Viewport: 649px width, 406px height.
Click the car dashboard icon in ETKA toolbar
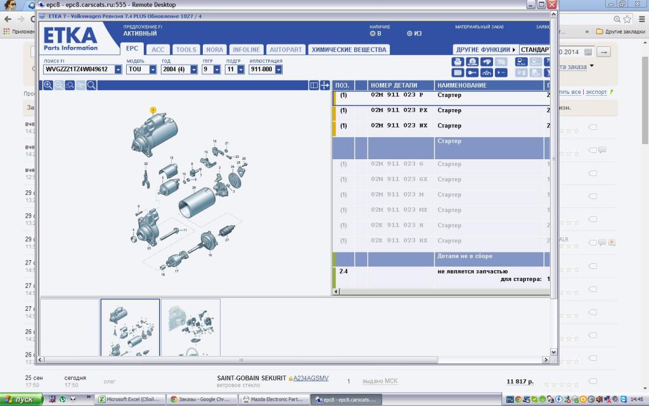pyautogui.click(x=486, y=72)
